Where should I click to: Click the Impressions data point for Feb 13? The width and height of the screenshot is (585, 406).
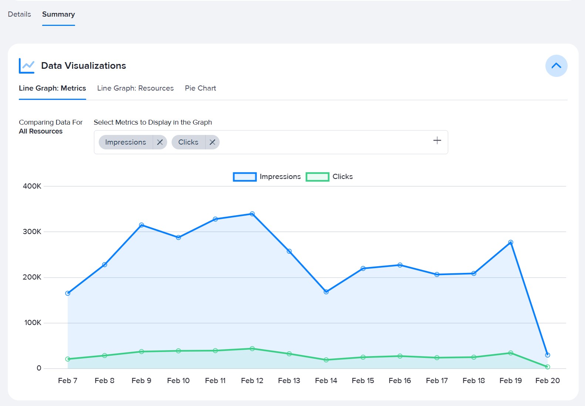pyautogui.click(x=289, y=251)
